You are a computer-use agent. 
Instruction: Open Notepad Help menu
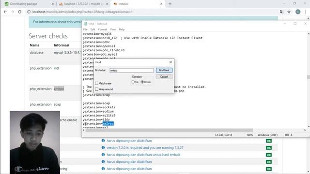[x=122, y=29]
